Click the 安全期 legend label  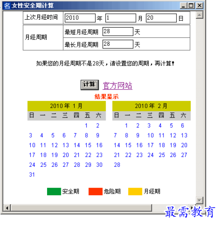(71, 191)
